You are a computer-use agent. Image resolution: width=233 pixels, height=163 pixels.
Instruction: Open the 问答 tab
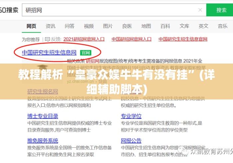pos(70,26)
